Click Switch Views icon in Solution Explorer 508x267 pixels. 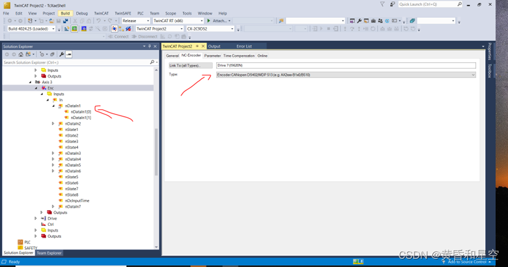[29, 55]
